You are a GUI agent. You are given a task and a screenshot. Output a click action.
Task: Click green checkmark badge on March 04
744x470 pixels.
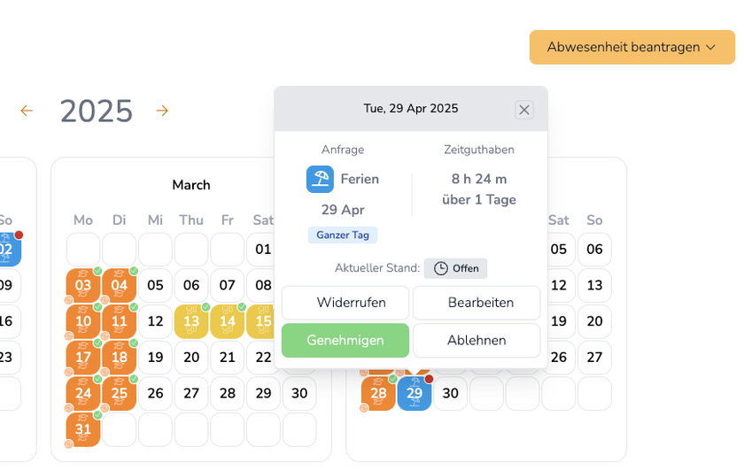pos(134,271)
